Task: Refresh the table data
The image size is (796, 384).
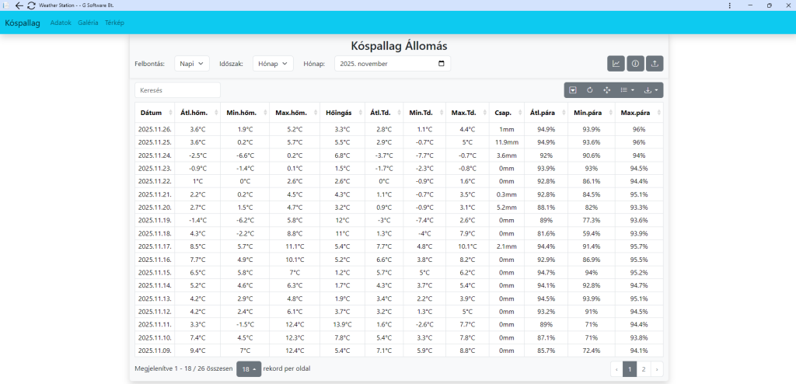Action: click(x=590, y=90)
